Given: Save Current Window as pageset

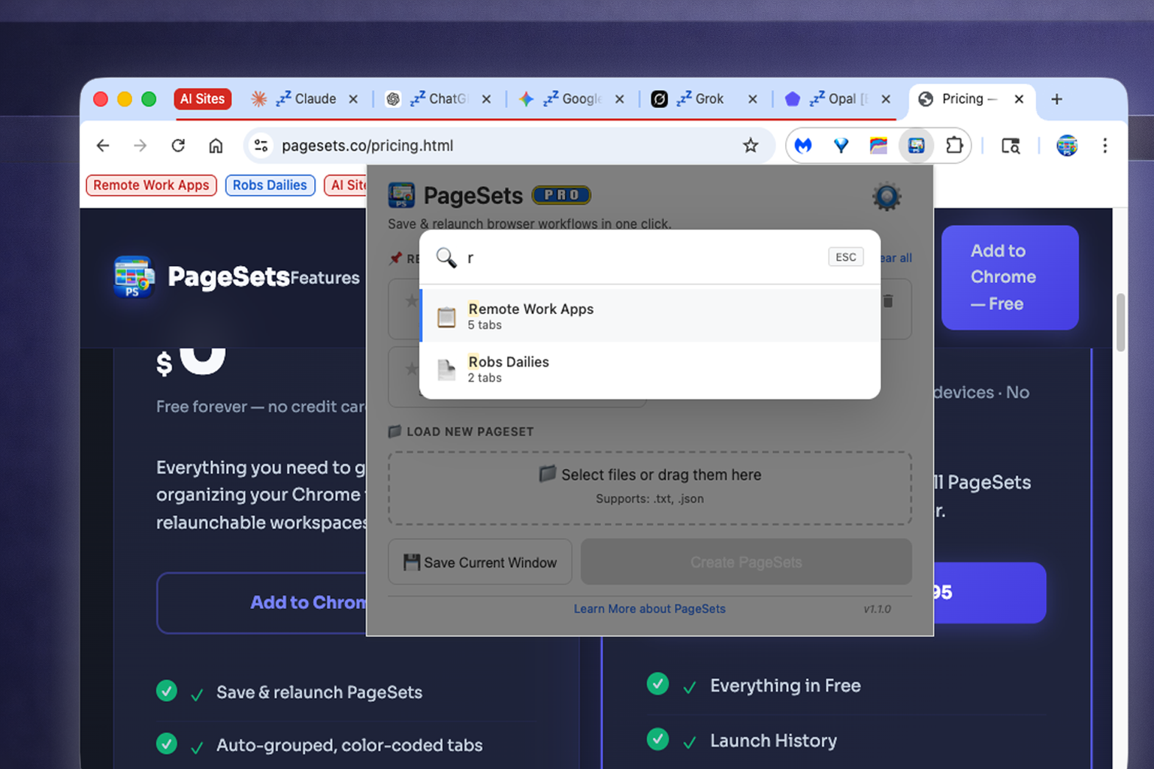Looking at the screenshot, I should tap(480, 562).
